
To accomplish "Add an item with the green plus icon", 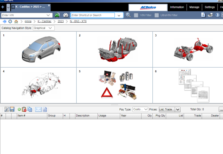I will [x=19, y=109].
